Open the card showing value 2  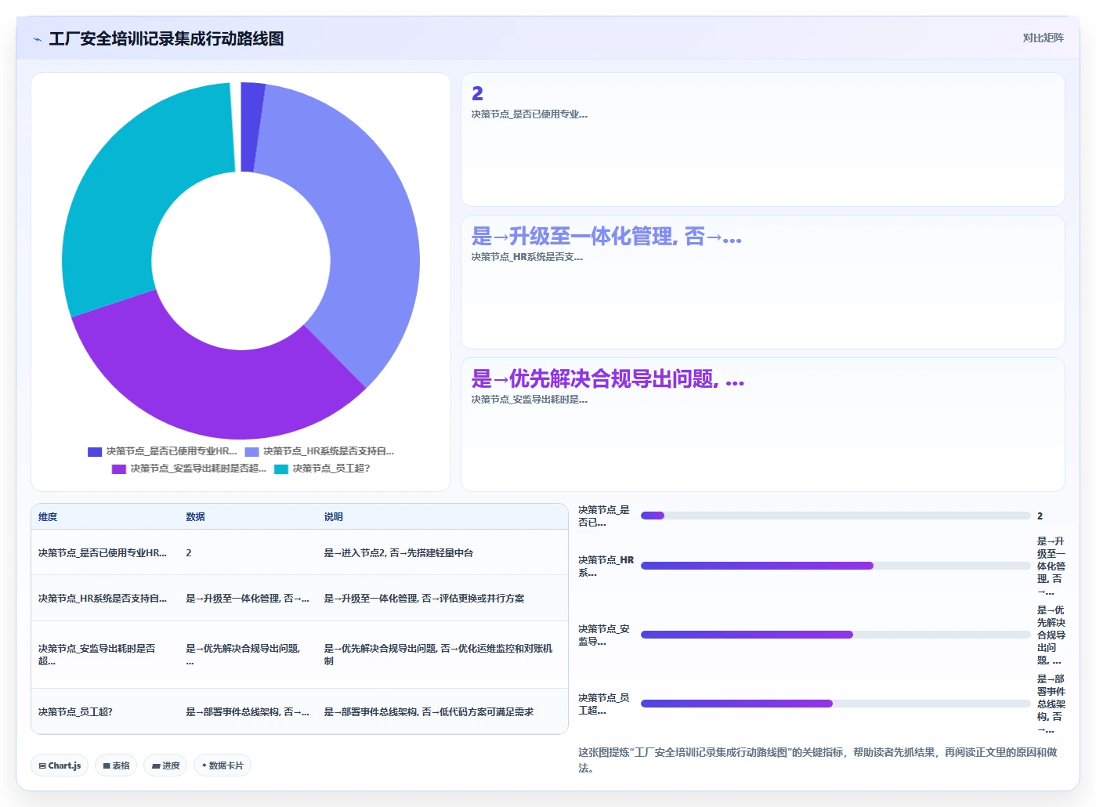tap(762, 139)
